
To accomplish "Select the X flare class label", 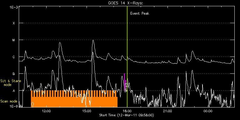I will coord(14,23).
